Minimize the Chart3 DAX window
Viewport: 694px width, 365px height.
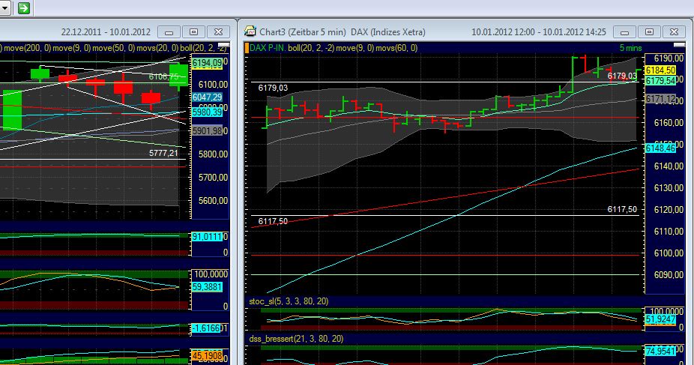tap(623, 32)
